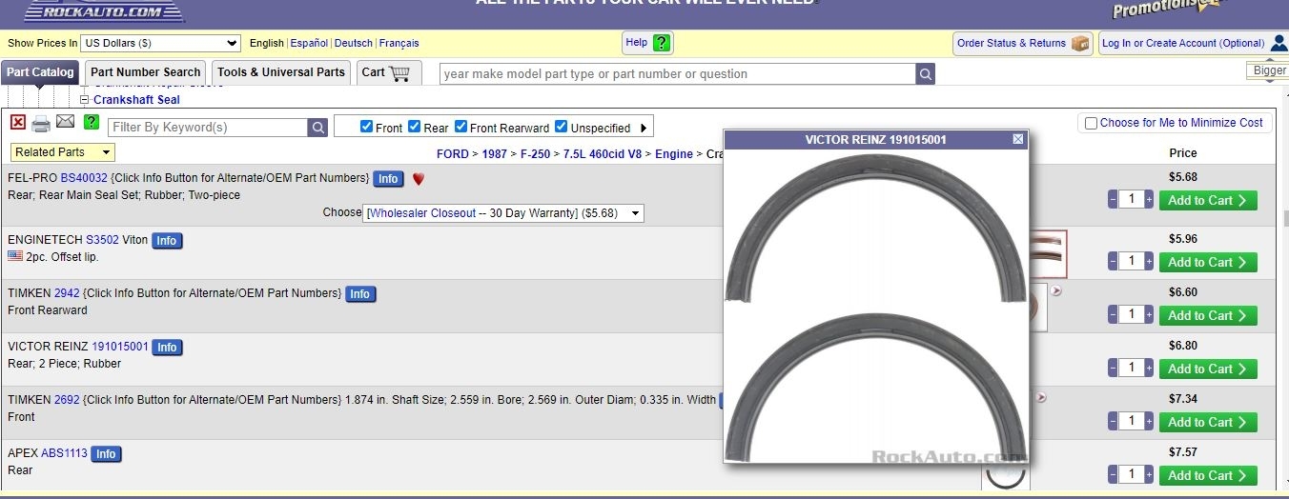Decrease quantity with minus on $5.68 row
Screen dimensions: 1289x499
[x=1113, y=200]
